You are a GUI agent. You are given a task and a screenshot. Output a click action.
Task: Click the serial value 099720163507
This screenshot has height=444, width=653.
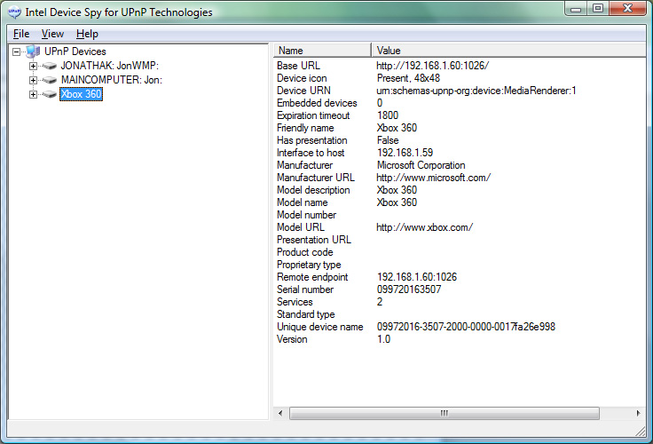[x=409, y=289]
